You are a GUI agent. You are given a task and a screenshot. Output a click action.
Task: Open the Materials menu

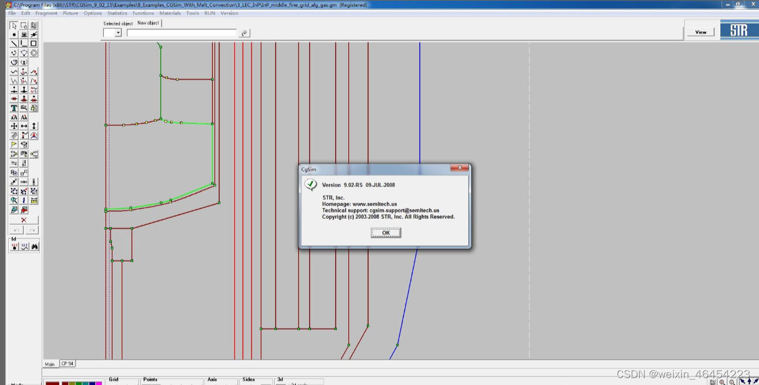pos(170,13)
